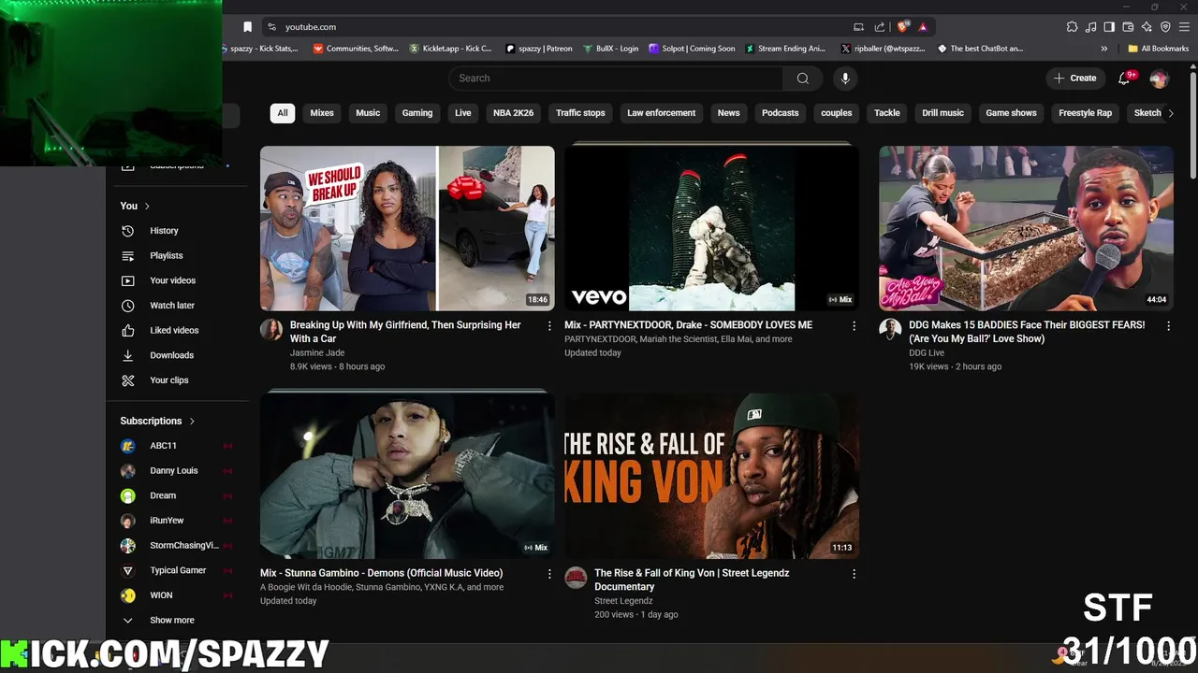Open browser hamburger main menu
Viewport: 1198px width, 673px height.
coord(1184,27)
